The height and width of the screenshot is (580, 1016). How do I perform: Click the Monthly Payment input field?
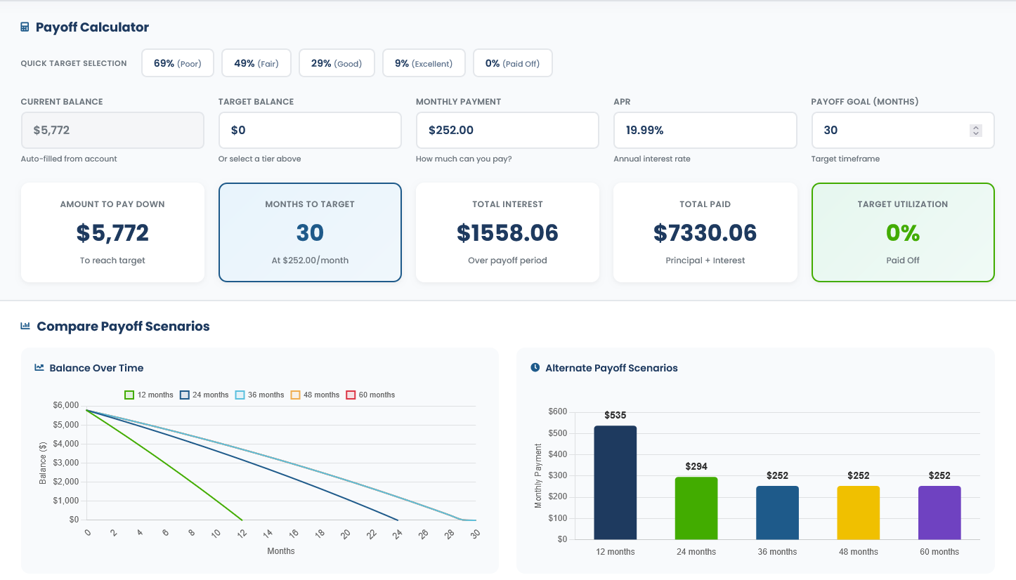(507, 130)
